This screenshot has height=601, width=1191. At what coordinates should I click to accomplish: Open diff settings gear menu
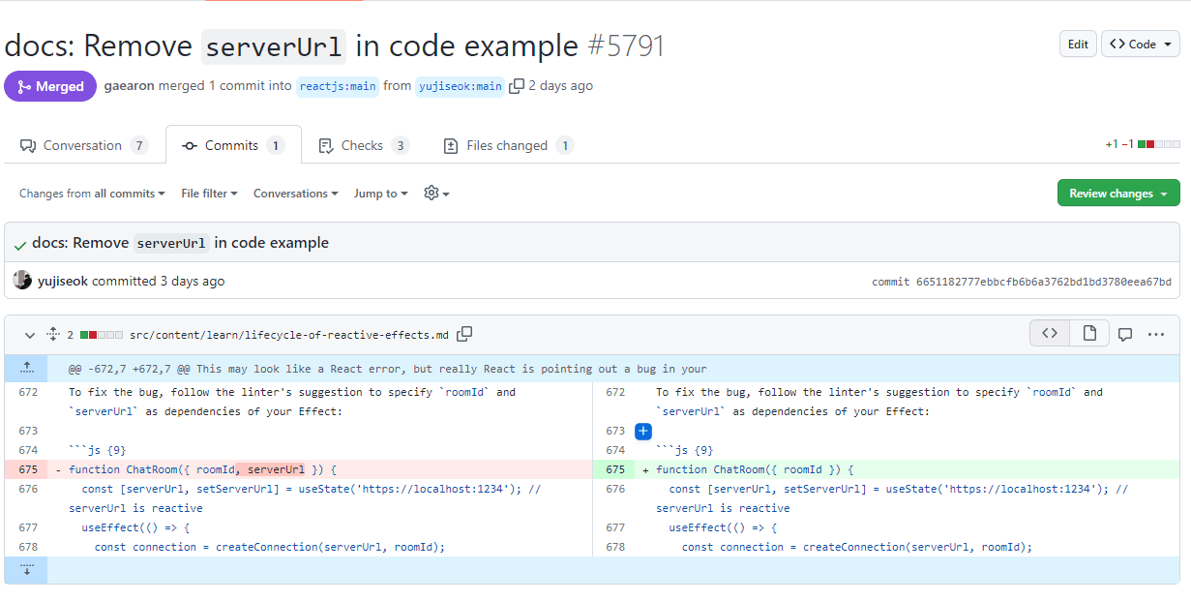(436, 193)
